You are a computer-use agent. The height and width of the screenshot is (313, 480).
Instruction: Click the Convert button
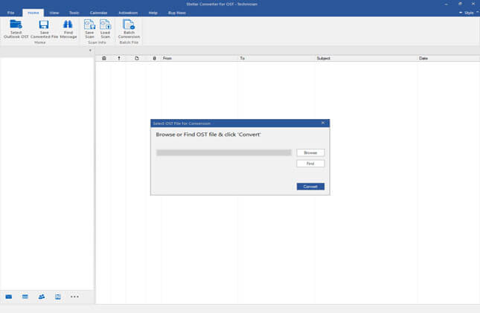pyautogui.click(x=310, y=187)
